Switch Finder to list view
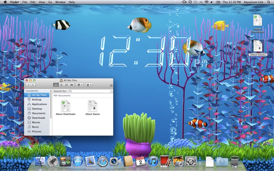 point(61,85)
